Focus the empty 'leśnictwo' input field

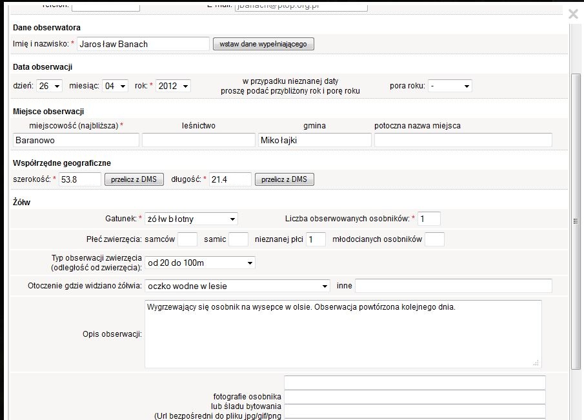point(199,140)
